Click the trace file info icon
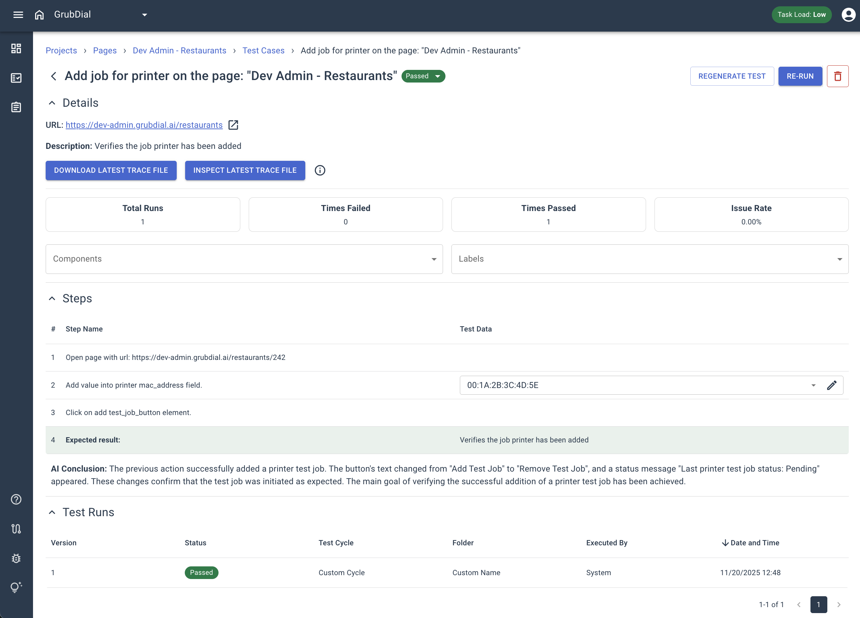This screenshot has width=860, height=618. (x=320, y=171)
